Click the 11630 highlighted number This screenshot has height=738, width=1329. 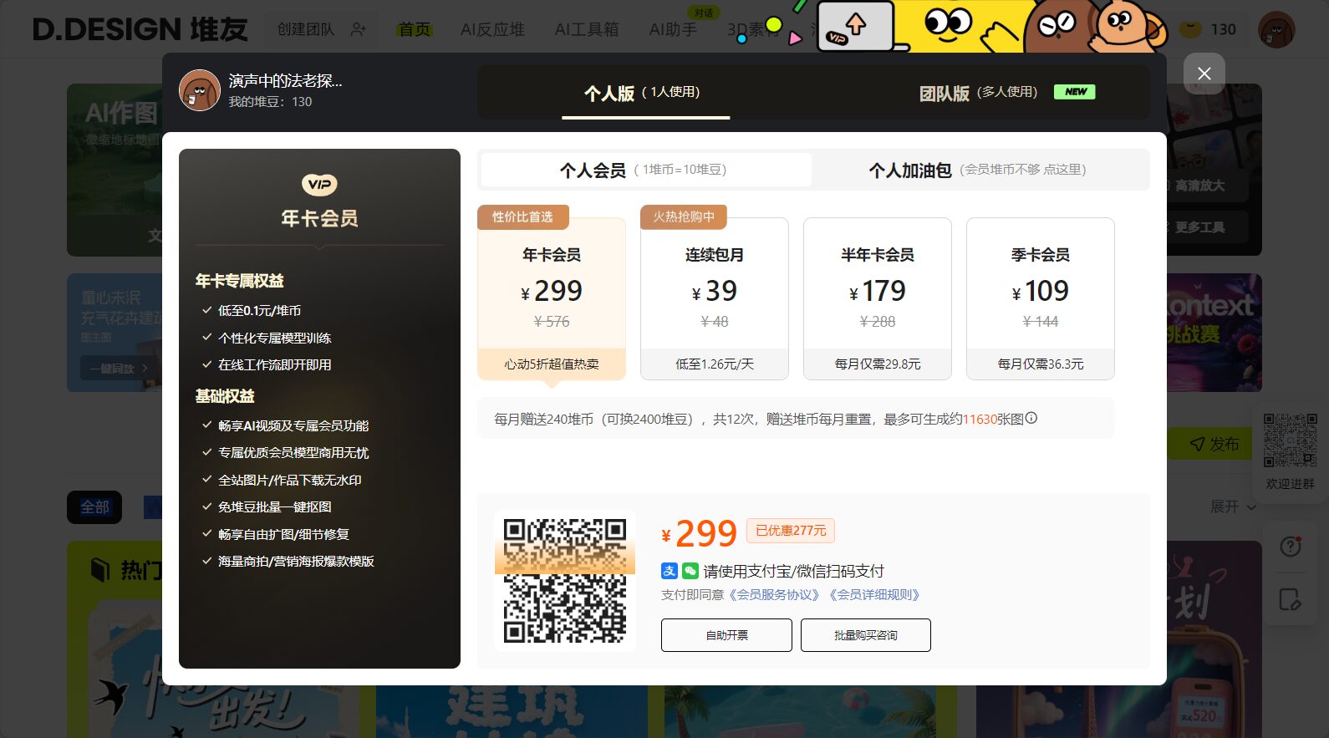click(980, 419)
